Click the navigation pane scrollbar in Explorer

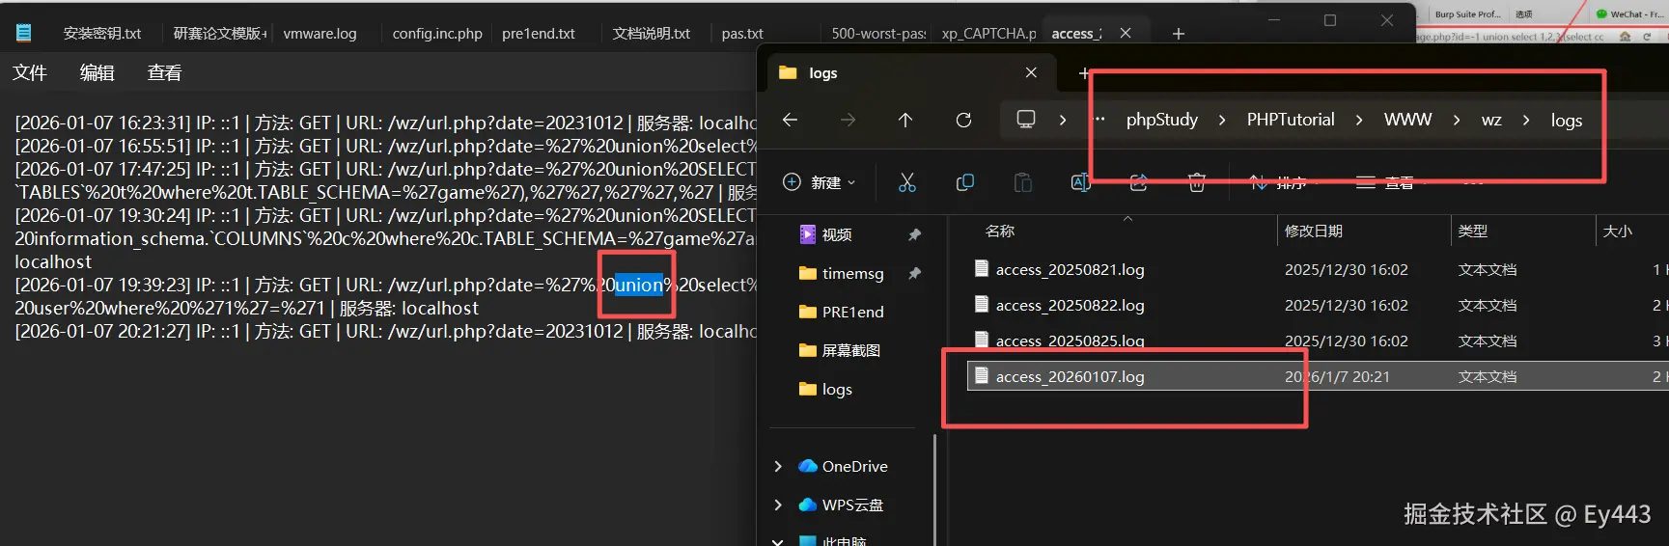click(x=934, y=489)
